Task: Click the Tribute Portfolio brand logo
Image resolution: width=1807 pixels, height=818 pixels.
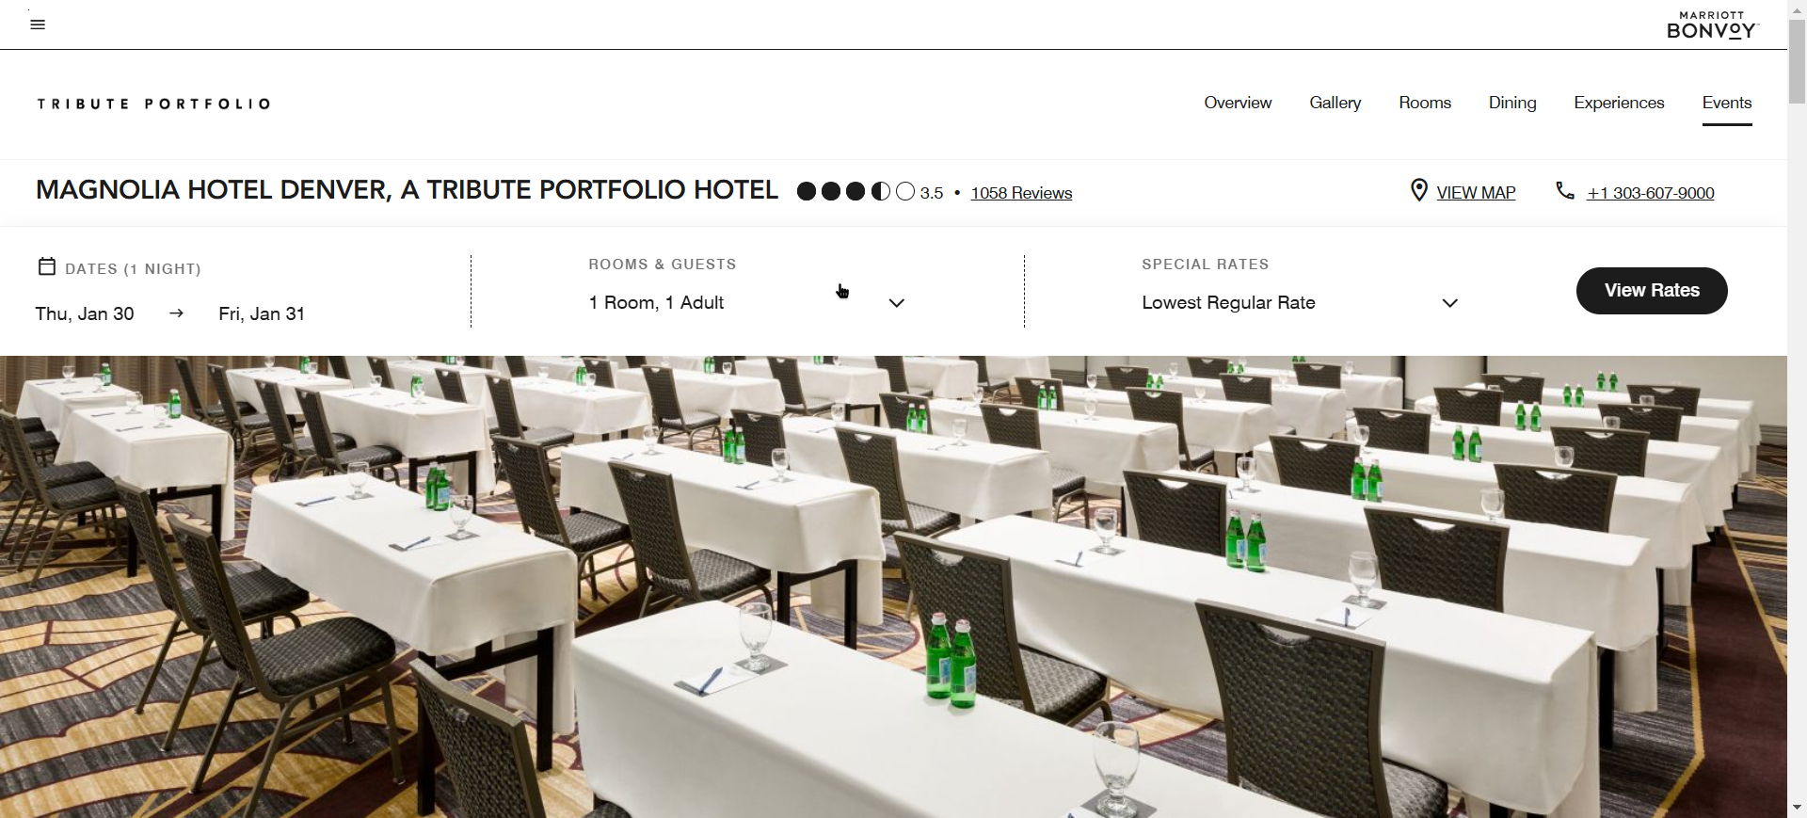Action: (154, 104)
